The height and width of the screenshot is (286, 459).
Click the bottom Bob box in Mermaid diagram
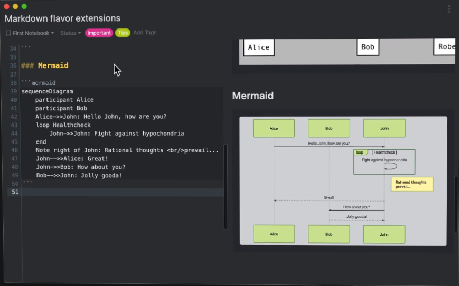[329, 234]
